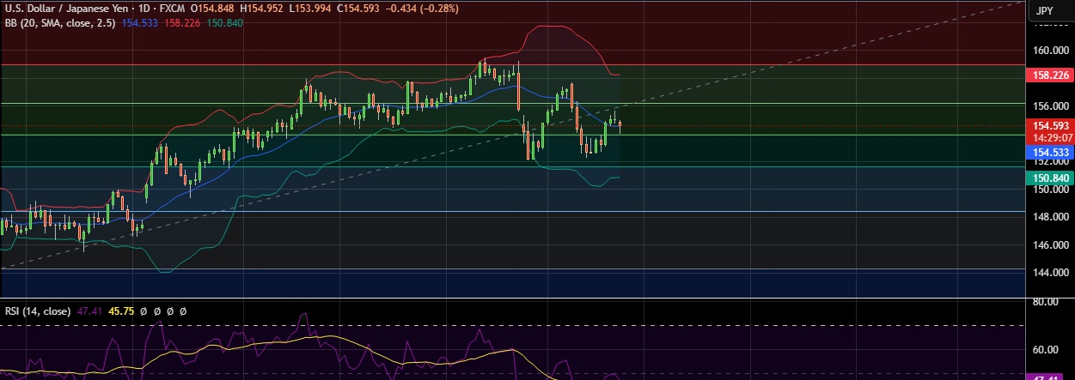The height and width of the screenshot is (380, 1075).
Task: Click the blue 154.533 price axis label
Action: [x=1049, y=152]
